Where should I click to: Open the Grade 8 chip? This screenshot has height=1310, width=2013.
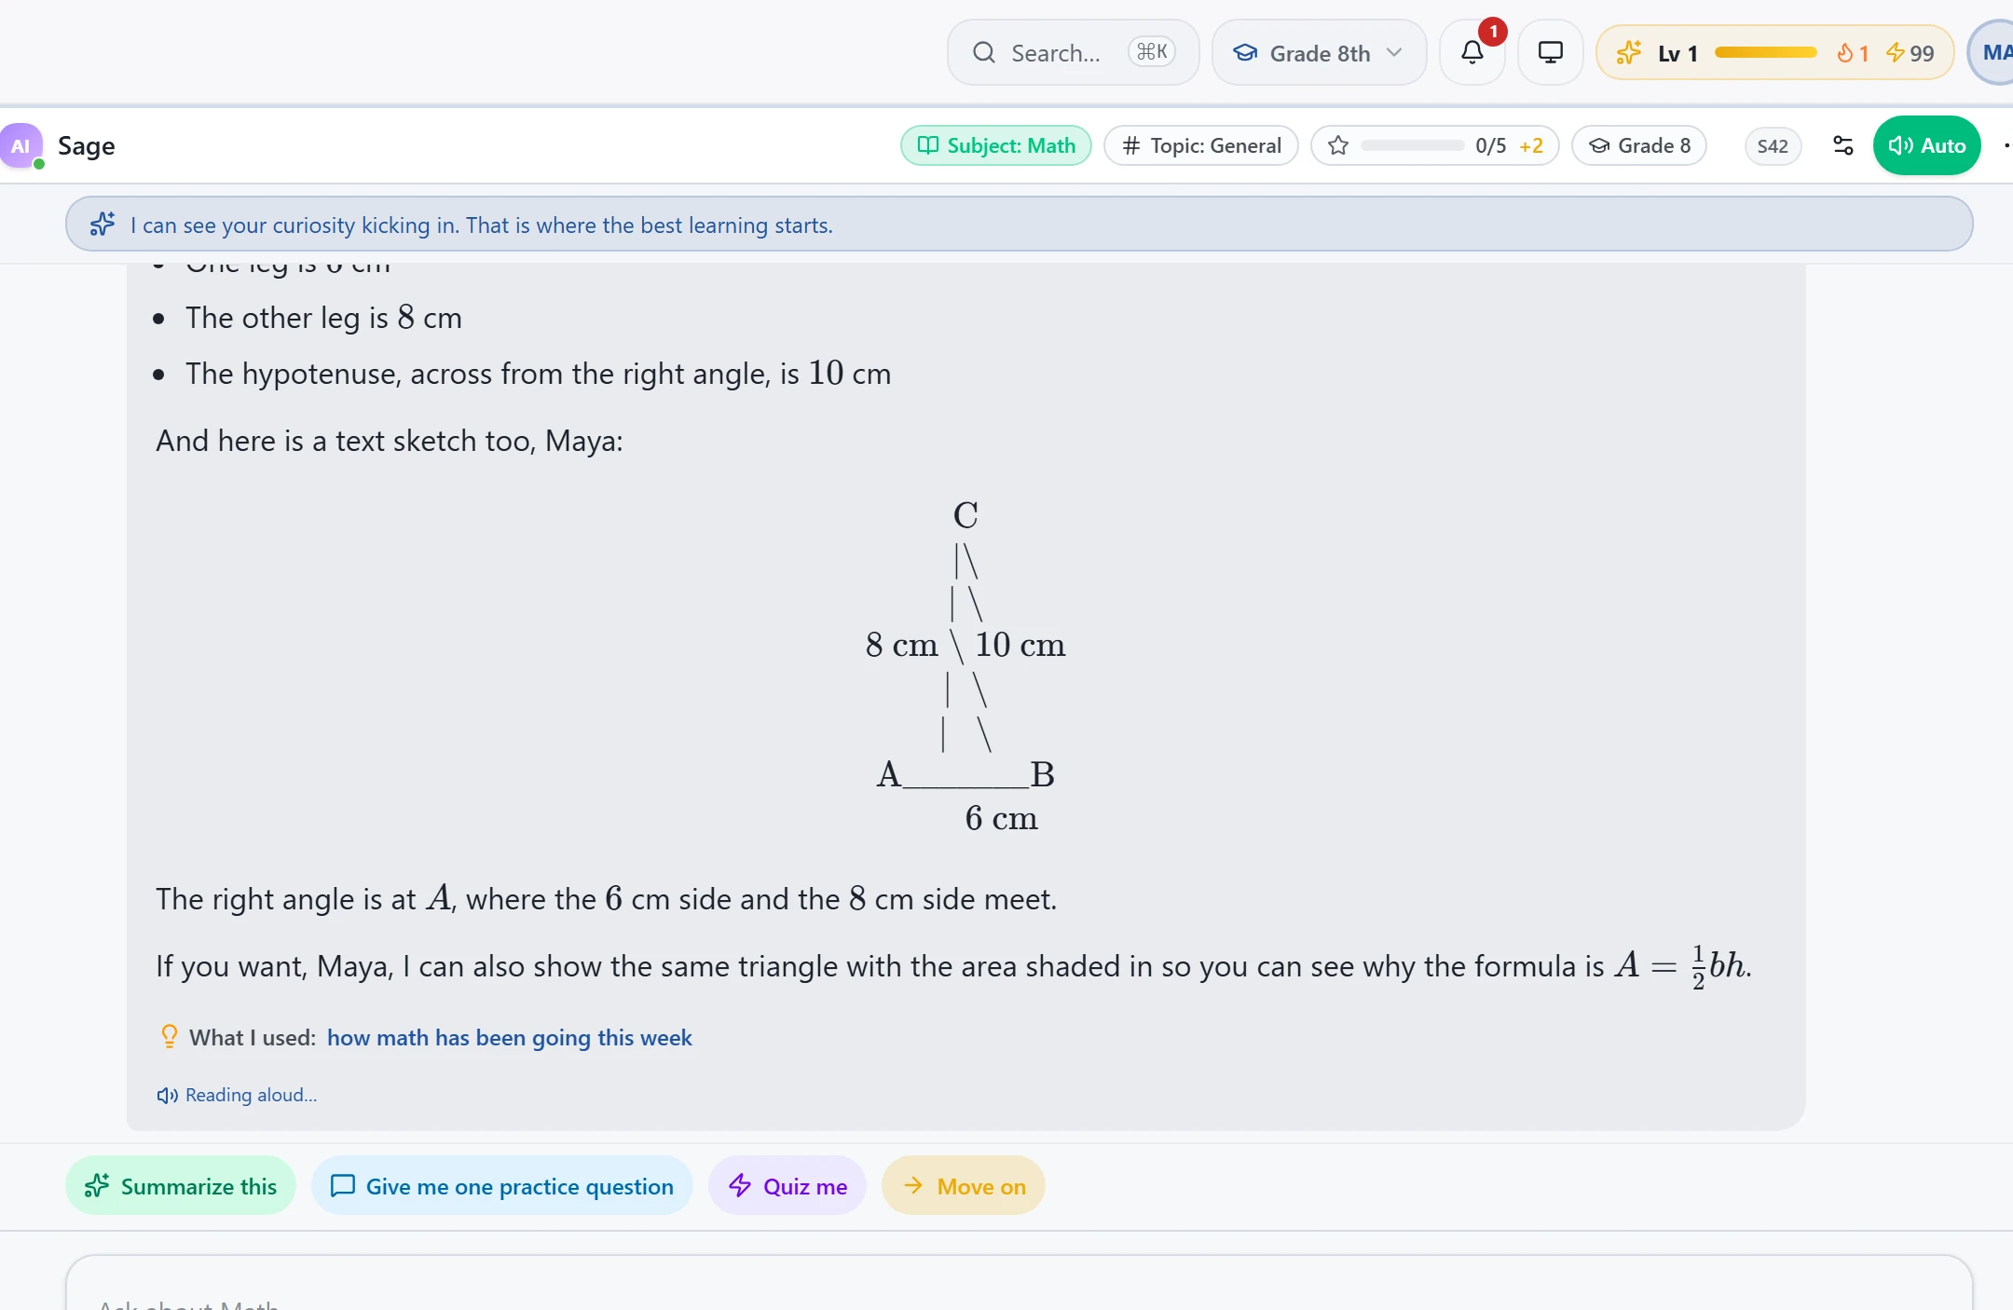pos(1639,145)
